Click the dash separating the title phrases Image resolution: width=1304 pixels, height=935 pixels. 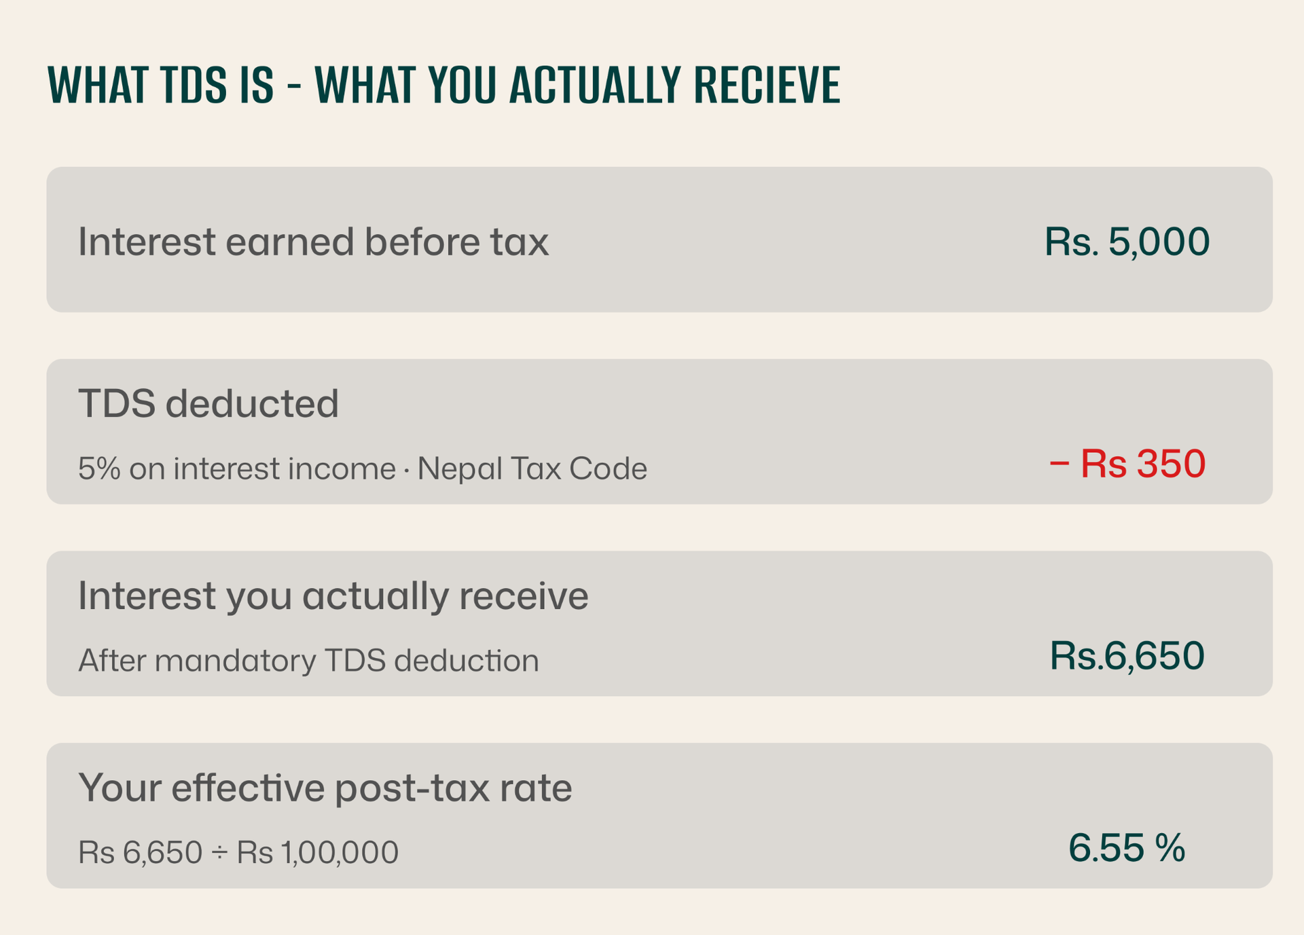294,87
